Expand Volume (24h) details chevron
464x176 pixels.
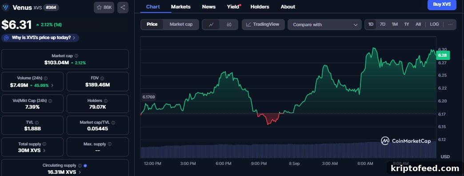[52, 86]
